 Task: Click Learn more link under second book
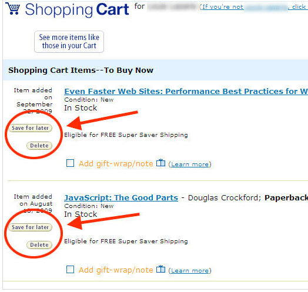coord(190,271)
